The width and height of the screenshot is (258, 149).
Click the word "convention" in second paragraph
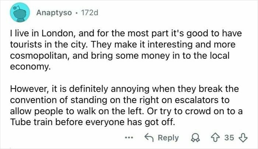tap(31, 99)
